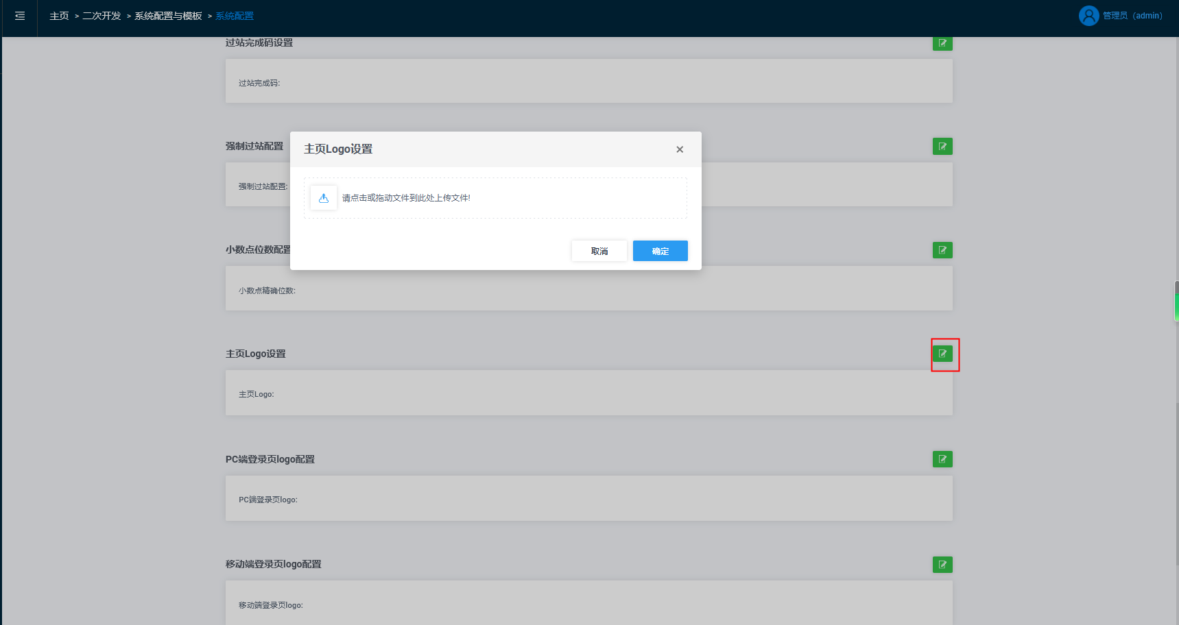Click the upload icon in the dialog
This screenshot has height=625, width=1179.
pos(324,198)
